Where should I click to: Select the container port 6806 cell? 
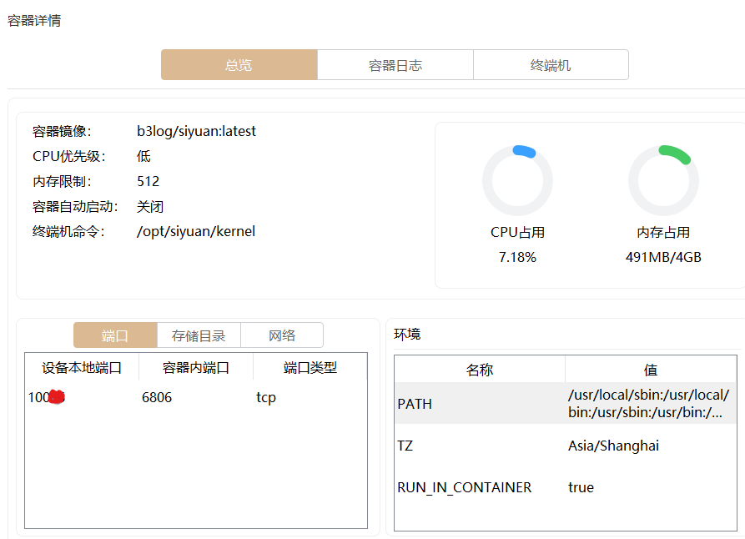pos(157,398)
